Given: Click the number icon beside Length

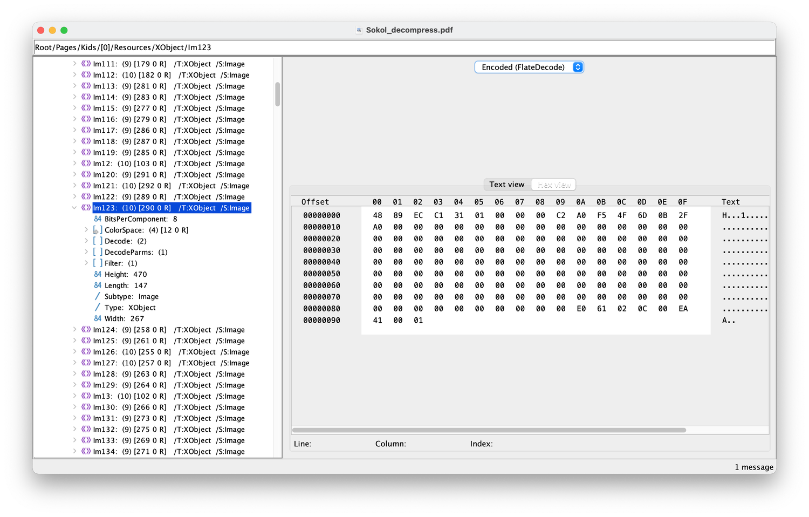Looking at the screenshot, I should coord(98,285).
